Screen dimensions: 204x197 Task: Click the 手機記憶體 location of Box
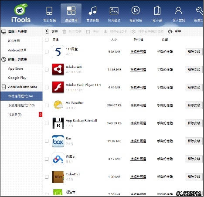tap(165, 141)
